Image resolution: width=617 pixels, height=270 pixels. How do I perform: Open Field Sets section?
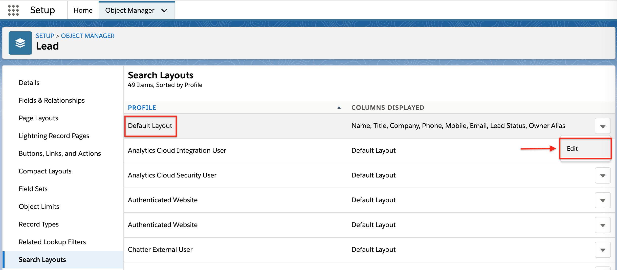[x=33, y=189]
